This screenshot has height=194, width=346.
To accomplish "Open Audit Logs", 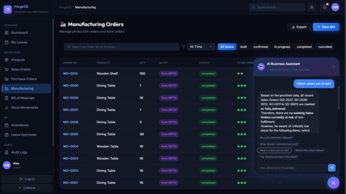I will click(27, 152).
